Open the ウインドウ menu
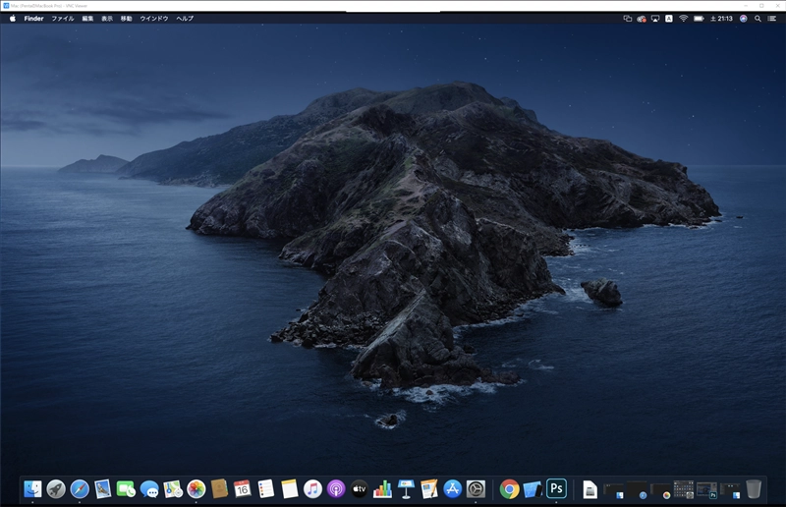Viewport: 786px width, 507px height. pyautogui.click(x=153, y=18)
